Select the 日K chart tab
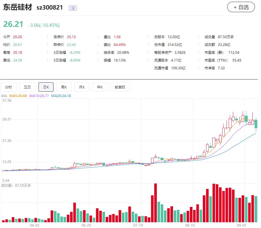 tap(46, 87)
